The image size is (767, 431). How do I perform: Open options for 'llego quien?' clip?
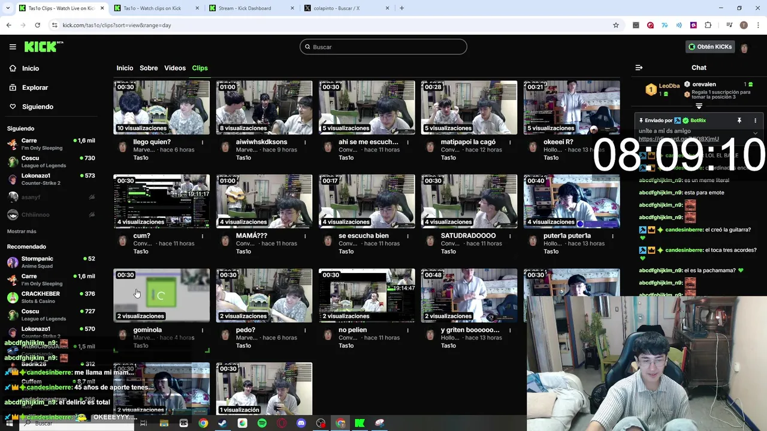203,142
